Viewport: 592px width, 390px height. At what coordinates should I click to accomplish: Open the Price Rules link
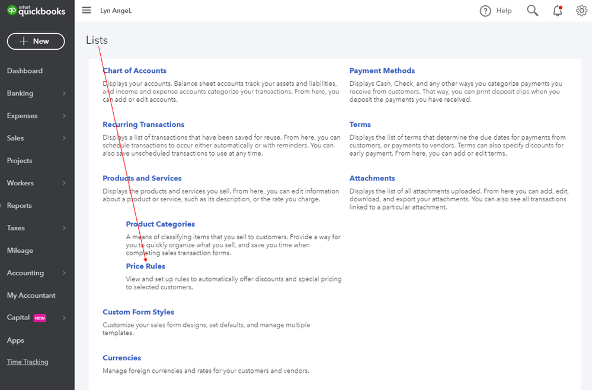coord(145,266)
